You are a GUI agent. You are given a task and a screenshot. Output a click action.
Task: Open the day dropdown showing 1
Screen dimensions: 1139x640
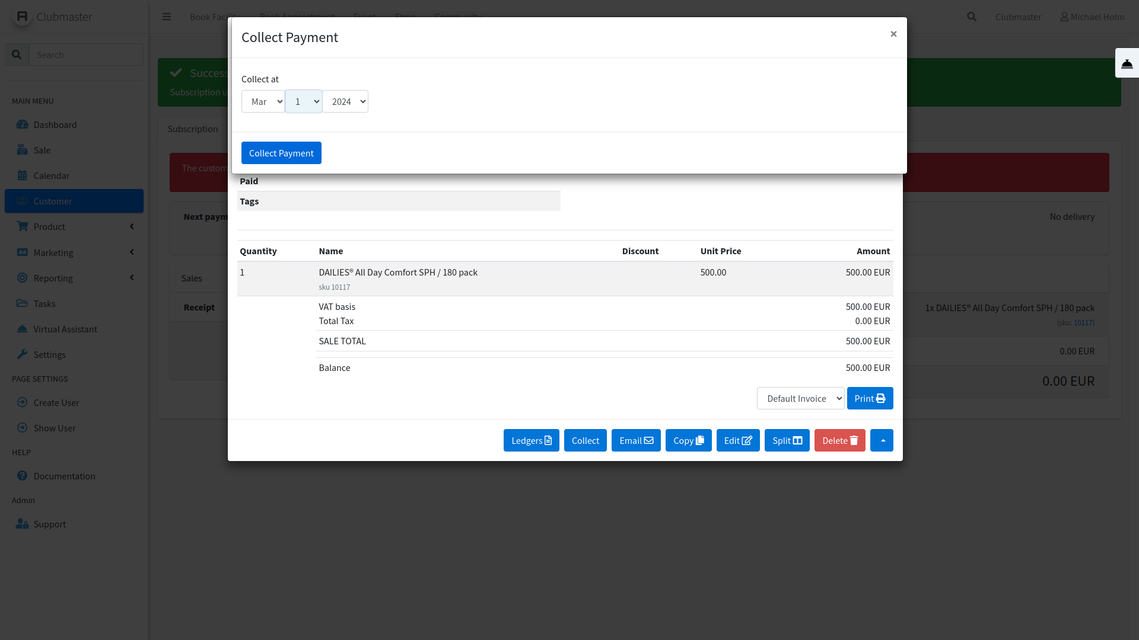304,101
